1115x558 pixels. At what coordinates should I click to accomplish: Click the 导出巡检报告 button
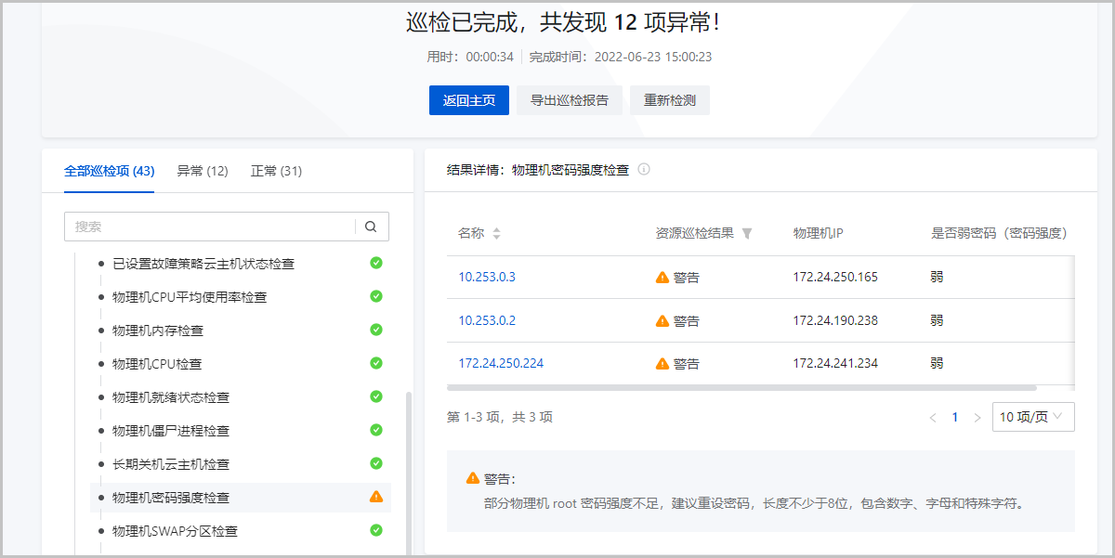[x=570, y=100]
